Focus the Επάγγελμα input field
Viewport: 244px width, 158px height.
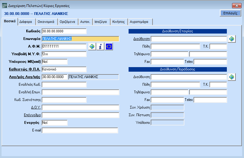click(81, 115)
